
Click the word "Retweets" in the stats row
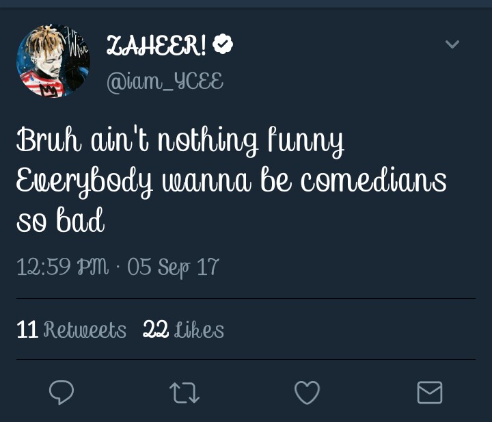[x=85, y=330]
